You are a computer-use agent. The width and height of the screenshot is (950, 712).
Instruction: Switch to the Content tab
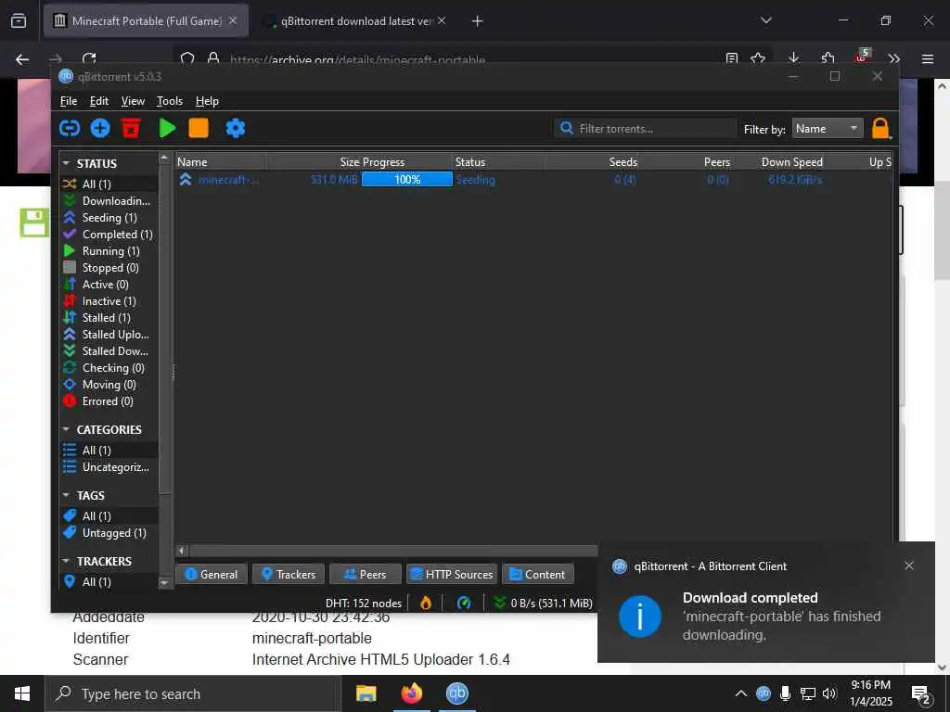[538, 574]
